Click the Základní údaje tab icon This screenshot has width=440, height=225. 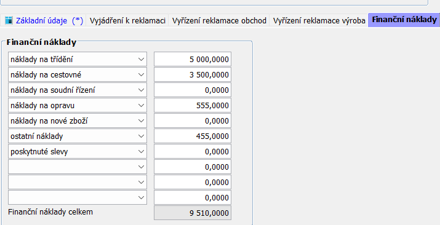pyautogui.click(x=9, y=20)
